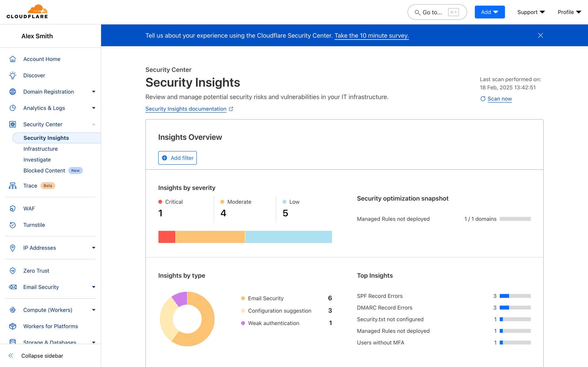The height and width of the screenshot is (367, 588).
Task: Expand the Email Security arrow
Action: [x=94, y=287]
